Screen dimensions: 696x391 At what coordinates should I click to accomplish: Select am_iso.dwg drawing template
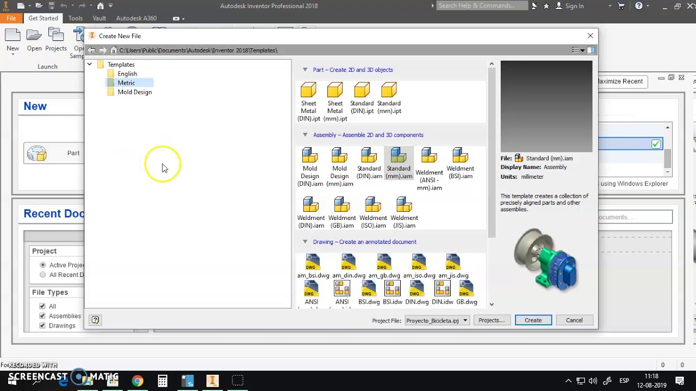[419, 267]
